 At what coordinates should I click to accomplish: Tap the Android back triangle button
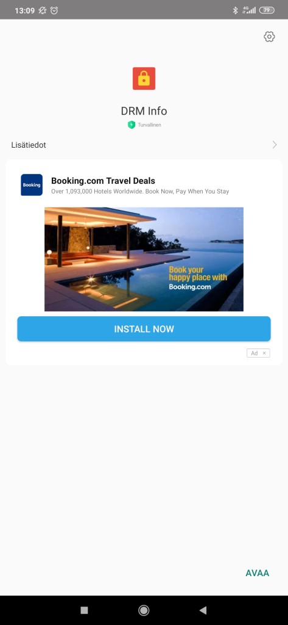coord(203,610)
